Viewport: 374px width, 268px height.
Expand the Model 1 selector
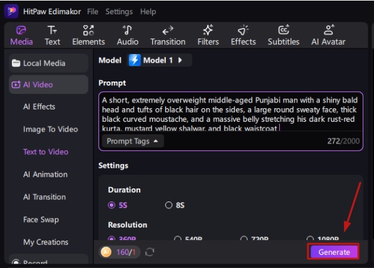point(159,60)
